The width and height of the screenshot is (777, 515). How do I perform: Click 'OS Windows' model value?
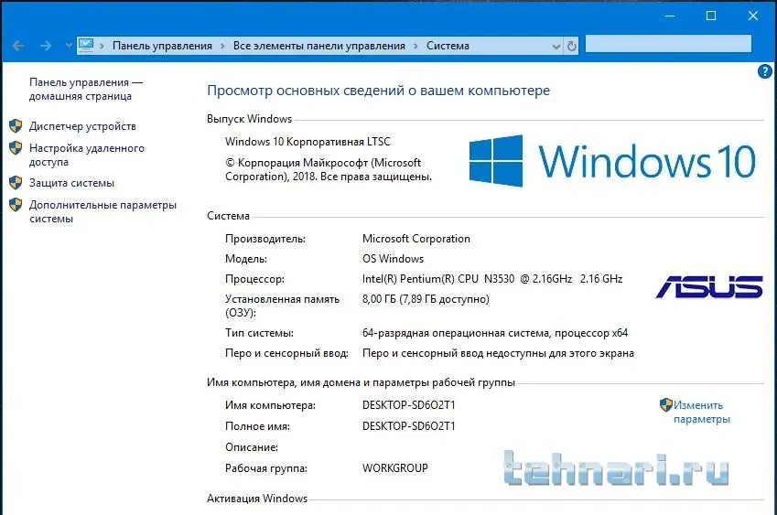point(393,259)
